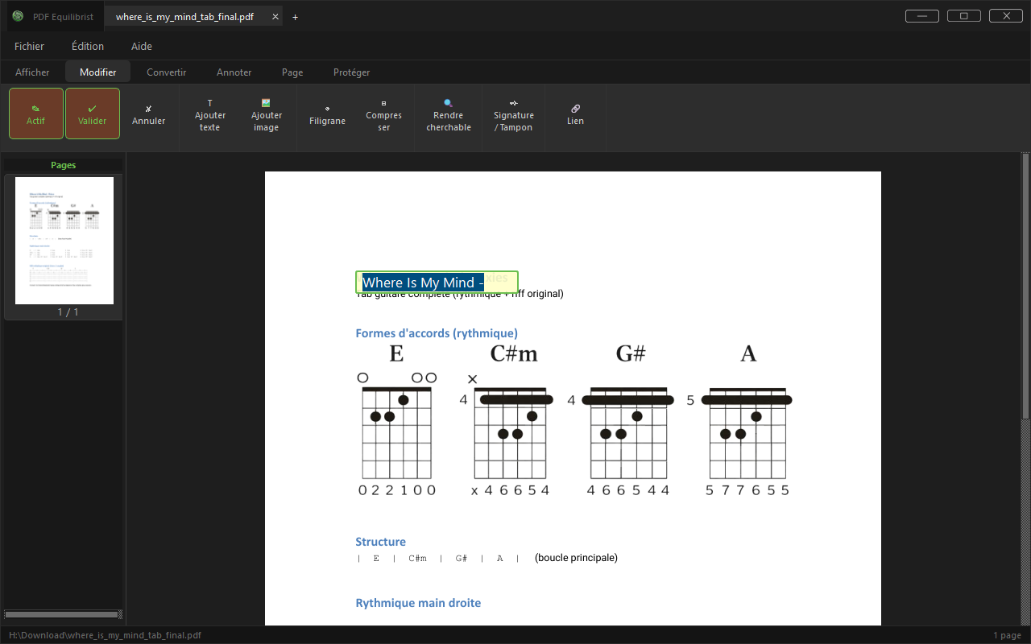Select the page 1 thumbnail
The height and width of the screenshot is (644, 1031).
[64, 241]
